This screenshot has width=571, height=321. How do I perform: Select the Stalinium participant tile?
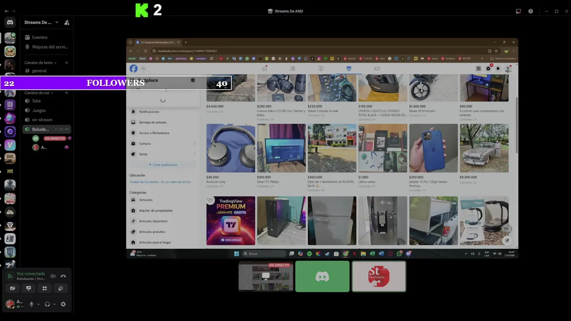click(379, 276)
